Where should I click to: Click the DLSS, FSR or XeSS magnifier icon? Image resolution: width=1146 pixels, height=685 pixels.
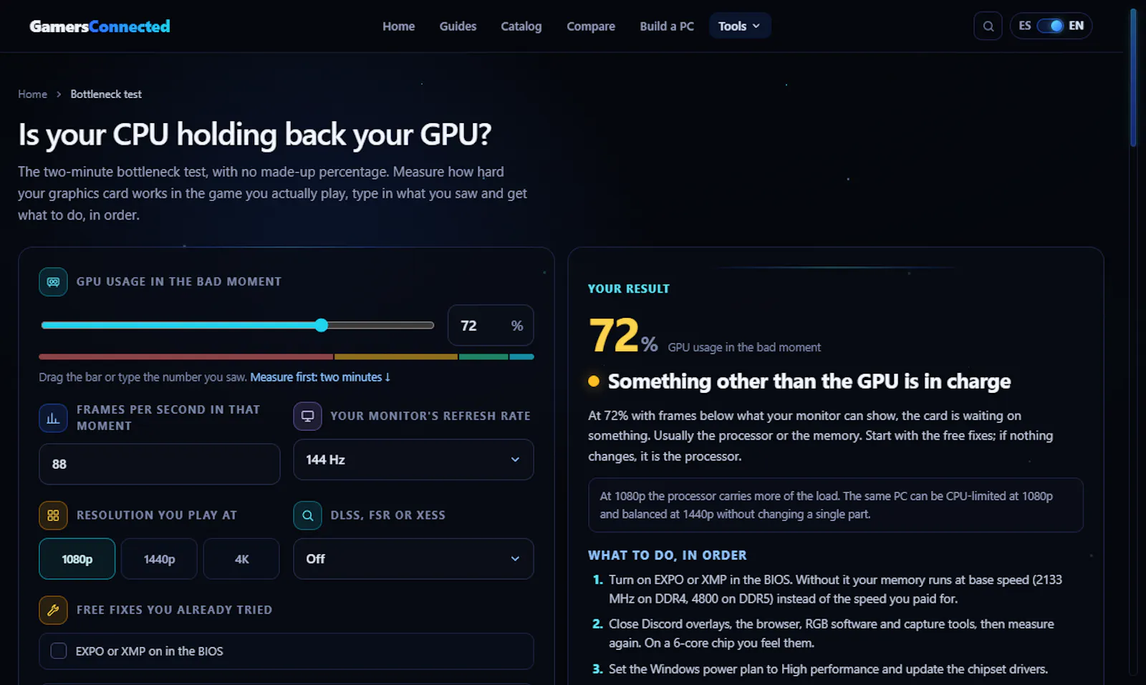(x=307, y=515)
